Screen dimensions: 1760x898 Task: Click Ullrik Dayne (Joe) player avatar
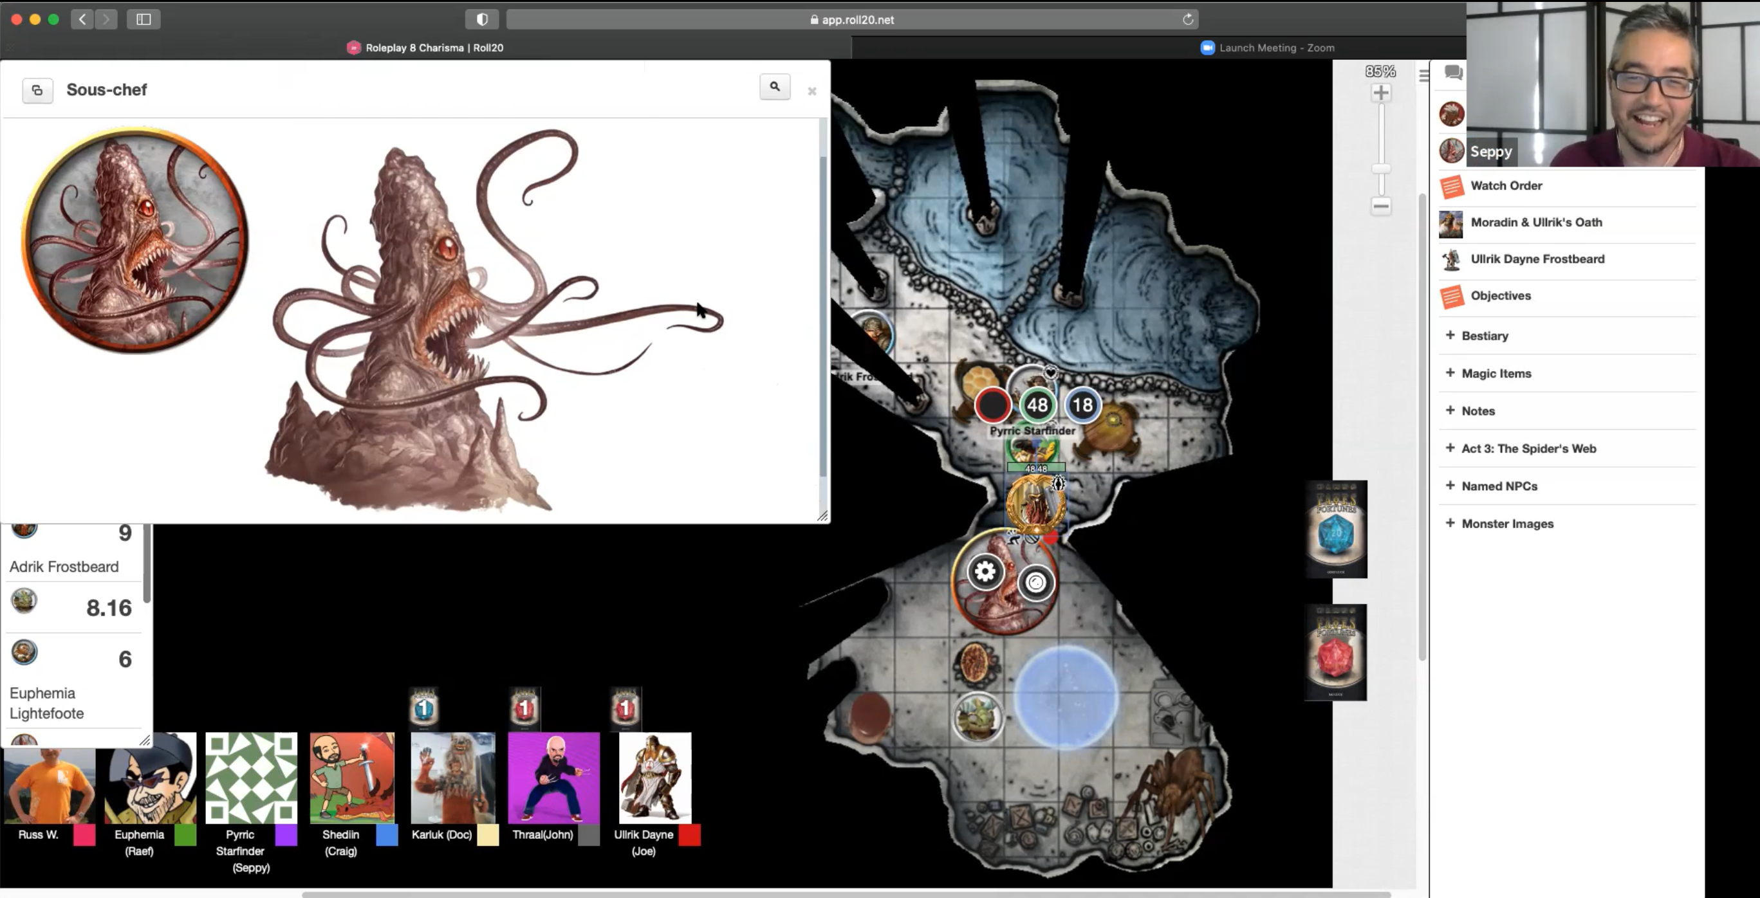pyautogui.click(x=655, y=778)
